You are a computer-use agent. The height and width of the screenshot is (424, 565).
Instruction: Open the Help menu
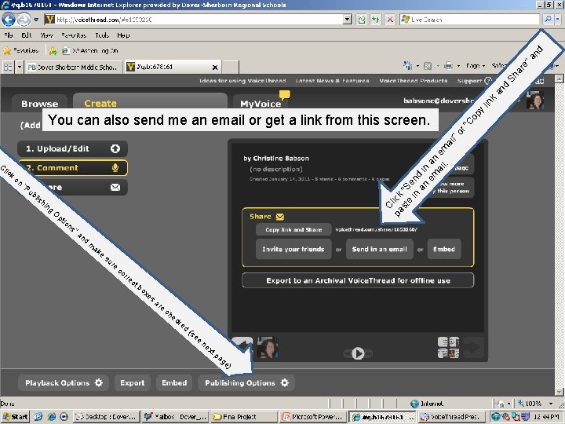(x=123, y=35)
